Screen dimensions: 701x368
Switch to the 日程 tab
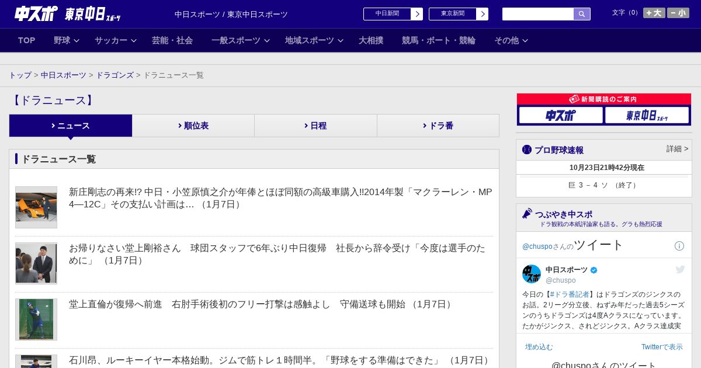click(x=316, y=126)
